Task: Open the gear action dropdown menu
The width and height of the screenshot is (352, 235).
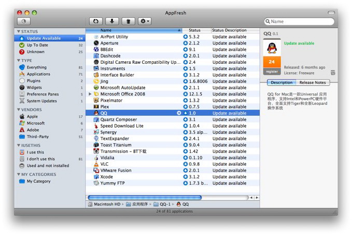Action: (x=145, y=21)
